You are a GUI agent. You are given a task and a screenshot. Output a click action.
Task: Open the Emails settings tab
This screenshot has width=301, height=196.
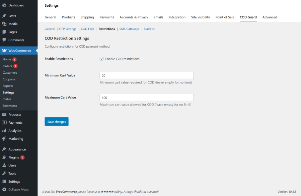coord(158,17)
